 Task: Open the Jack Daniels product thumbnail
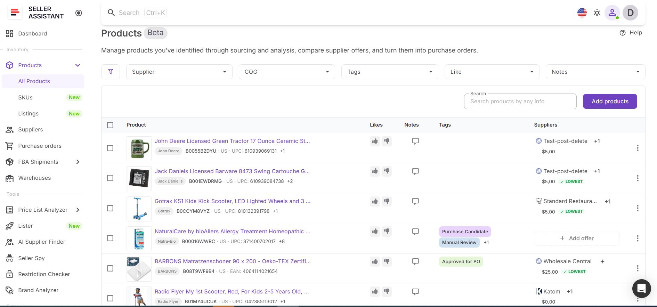coord(139,178)
